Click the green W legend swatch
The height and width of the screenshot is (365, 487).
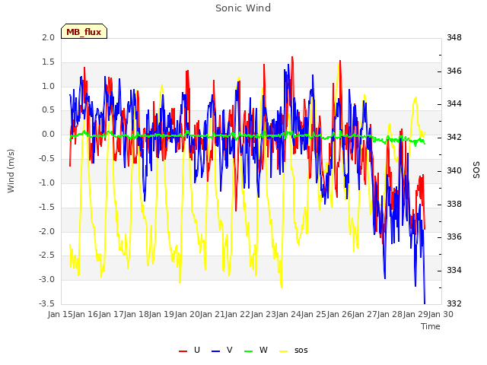point(249,351)
